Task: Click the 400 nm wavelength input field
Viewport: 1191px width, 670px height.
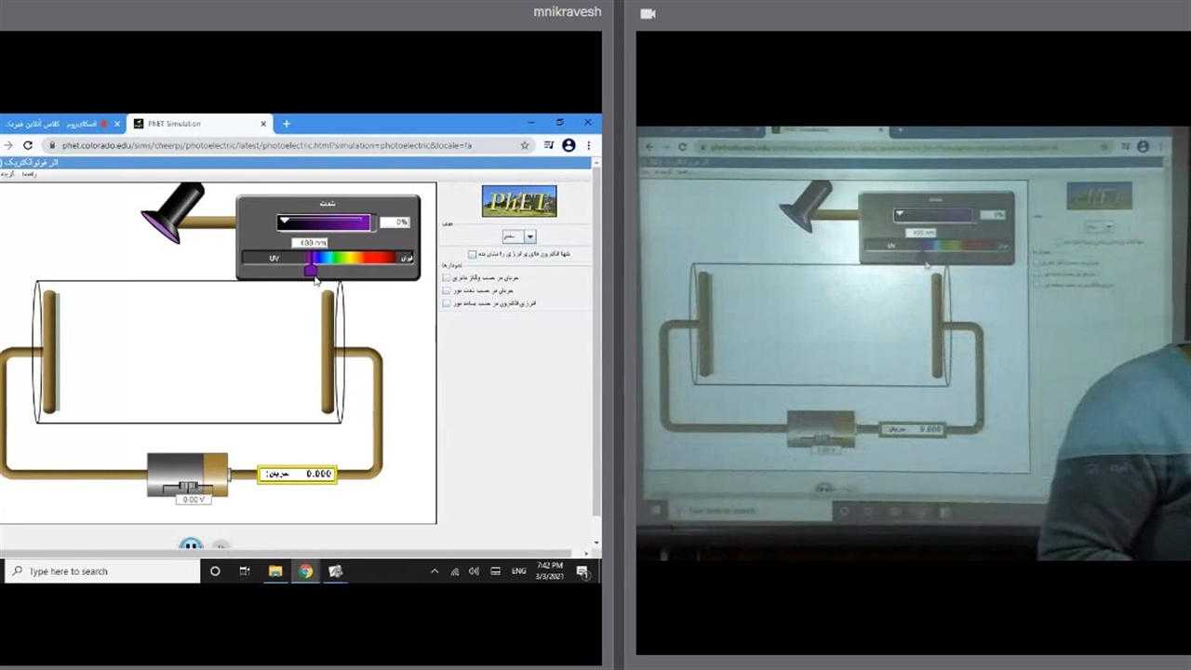Action: tap(309, 243)
